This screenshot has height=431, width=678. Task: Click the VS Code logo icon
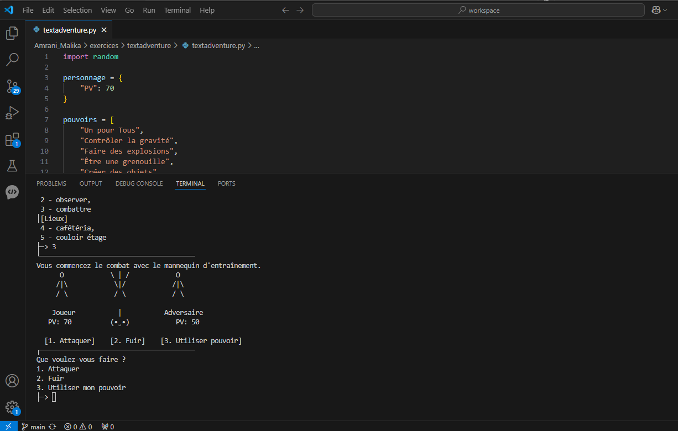pyautogui.click(x=9, y=10)
